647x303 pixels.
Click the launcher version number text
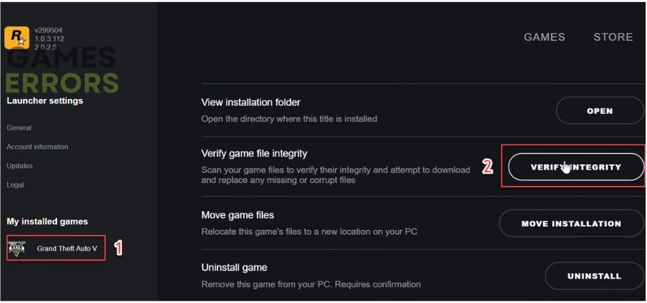[49, 39]
